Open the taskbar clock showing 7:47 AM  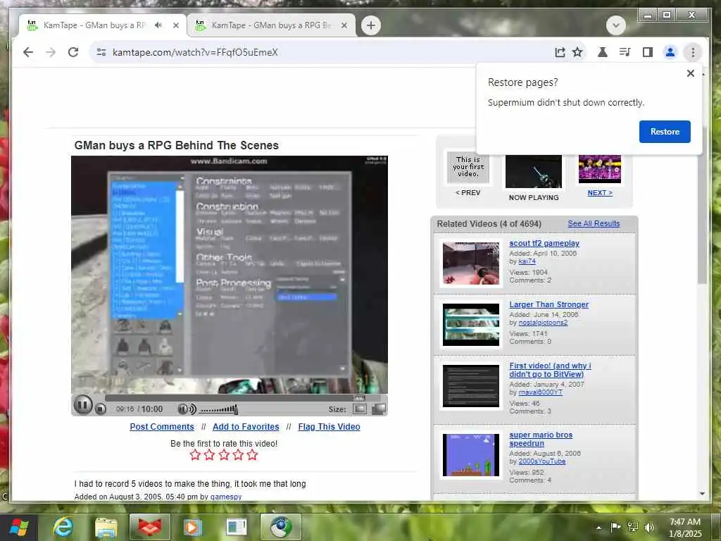(685, 528)
